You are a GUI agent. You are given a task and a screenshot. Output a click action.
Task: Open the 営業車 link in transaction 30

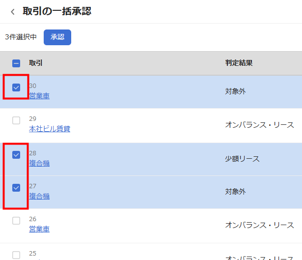point(39,96)
